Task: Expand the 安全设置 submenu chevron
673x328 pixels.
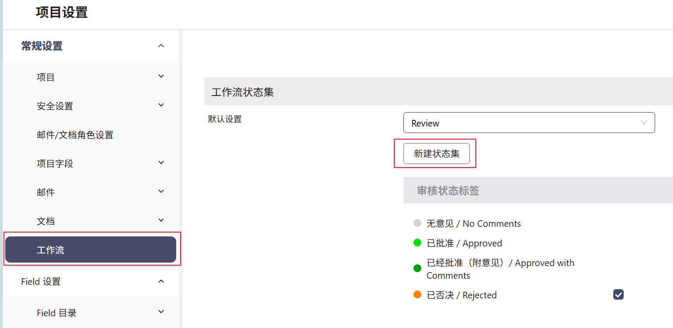Action: click(x=161, y=105)
